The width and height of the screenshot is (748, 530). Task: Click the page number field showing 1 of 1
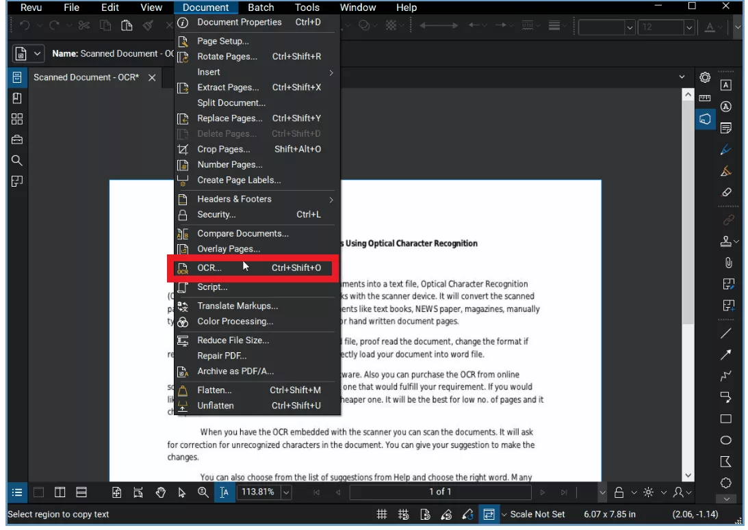pos(441,492)
